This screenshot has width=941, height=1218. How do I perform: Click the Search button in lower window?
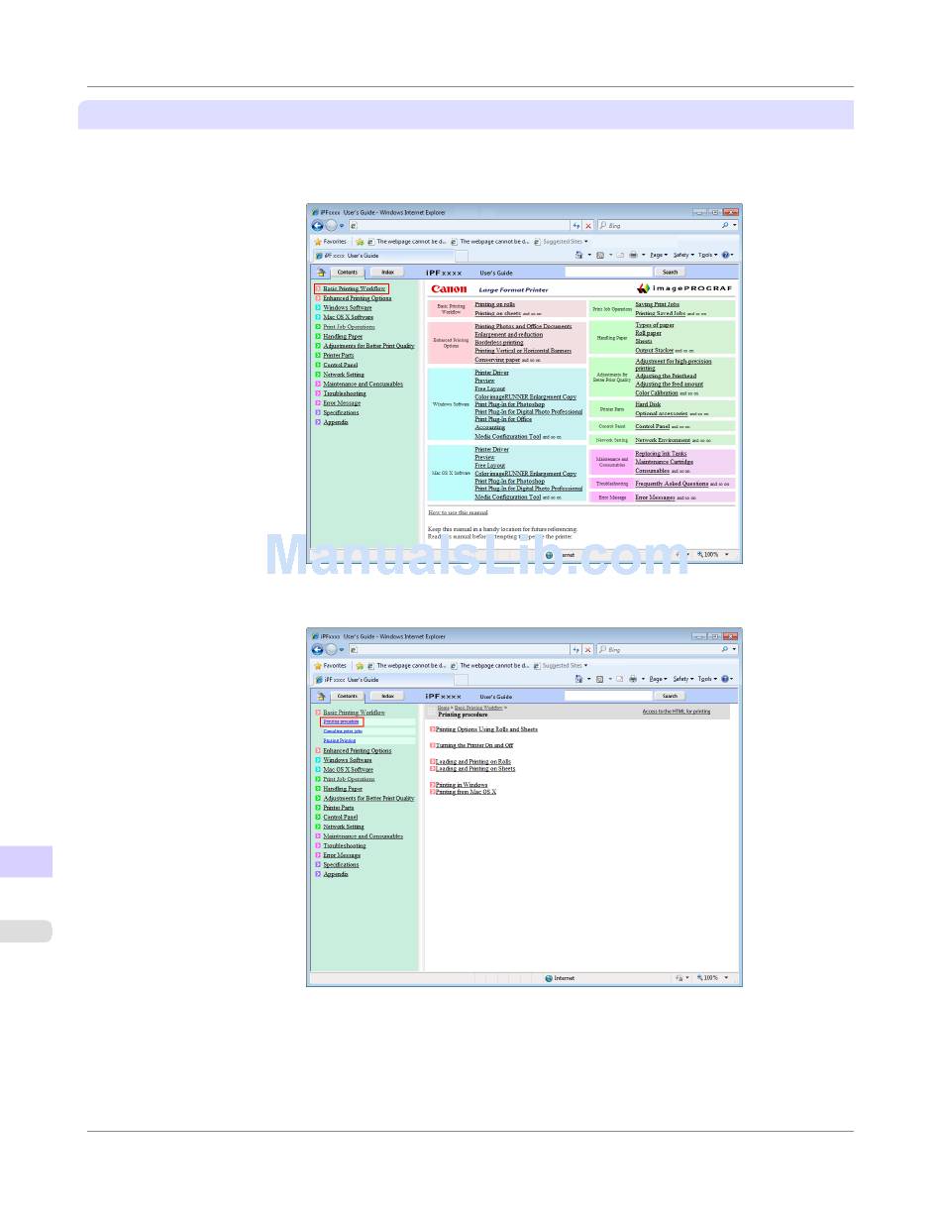[671, 696]
